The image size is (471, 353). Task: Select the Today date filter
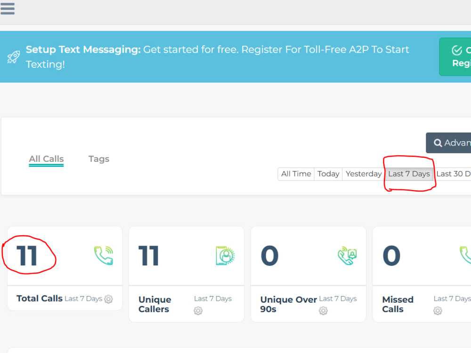(328, 174)
